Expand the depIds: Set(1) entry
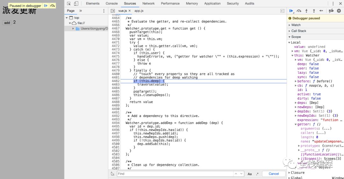The image size is (344, 179). pyautogui.click(x=296, y=111)
